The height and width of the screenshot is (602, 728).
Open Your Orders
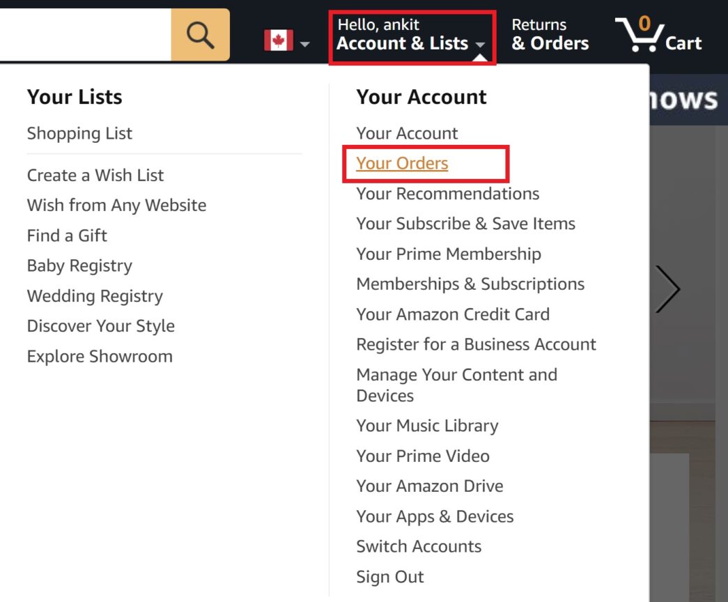401,162
